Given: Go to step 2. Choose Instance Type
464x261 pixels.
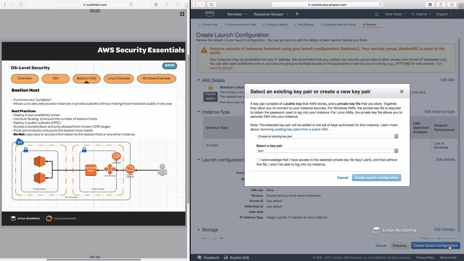Looking at the screenshot, I should [x=240, y=25].
